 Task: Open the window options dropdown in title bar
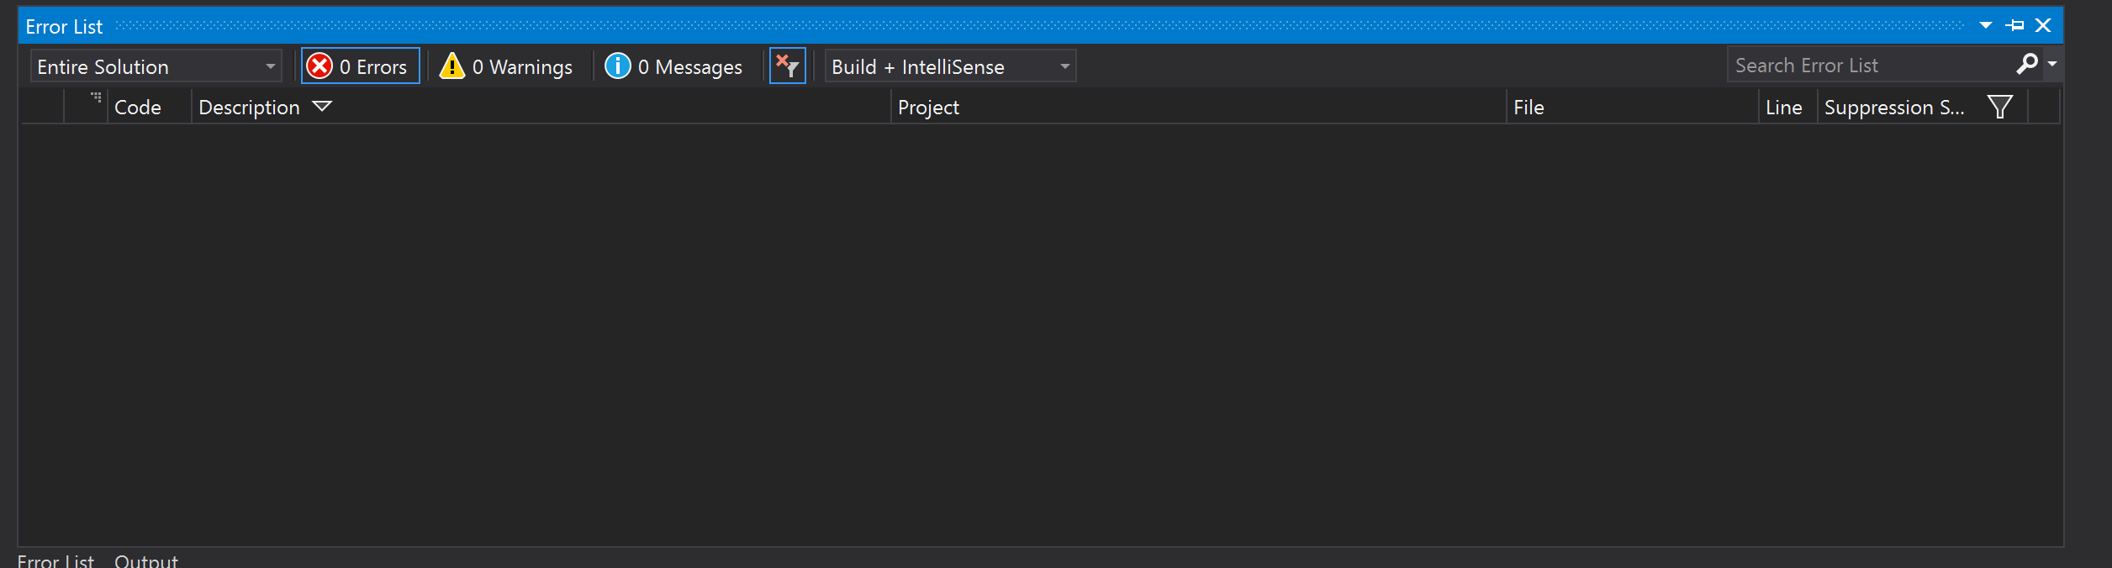1985,24
